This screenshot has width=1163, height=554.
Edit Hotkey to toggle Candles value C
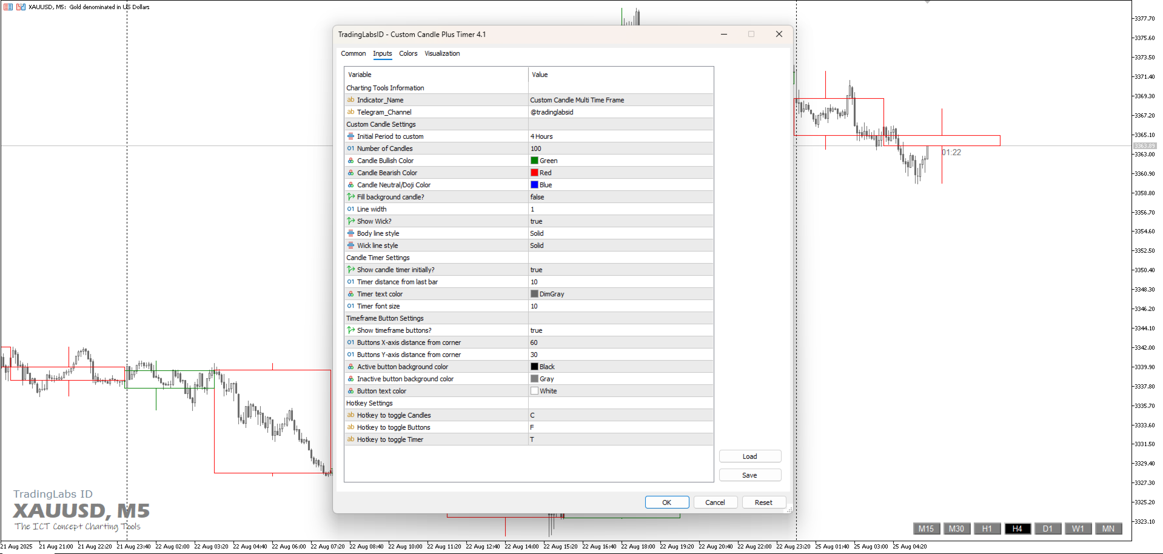(621, 415)
